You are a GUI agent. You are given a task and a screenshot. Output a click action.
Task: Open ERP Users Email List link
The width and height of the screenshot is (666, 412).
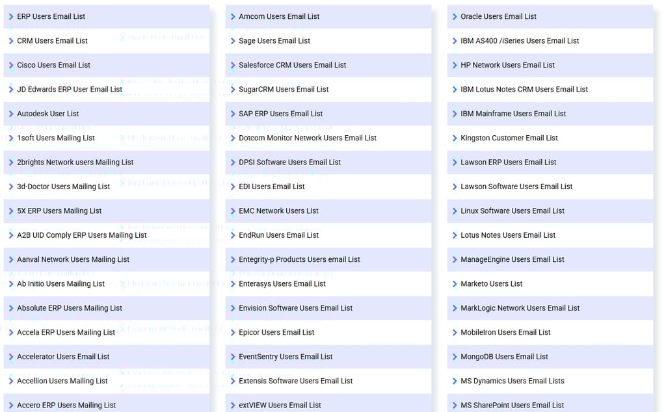(51, 16)
